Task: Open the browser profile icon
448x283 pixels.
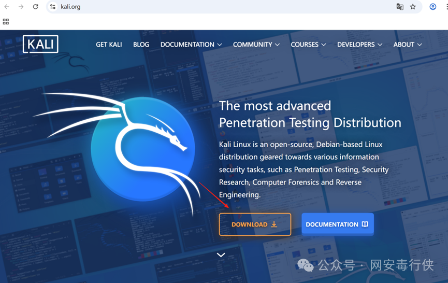Action: tap(433, 7)
